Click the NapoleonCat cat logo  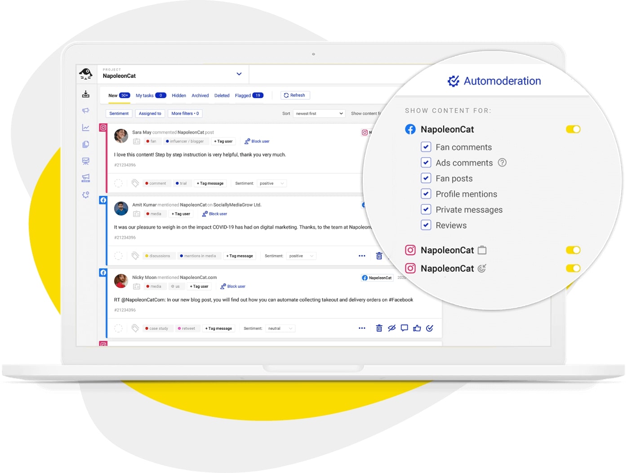pos(86,74)
